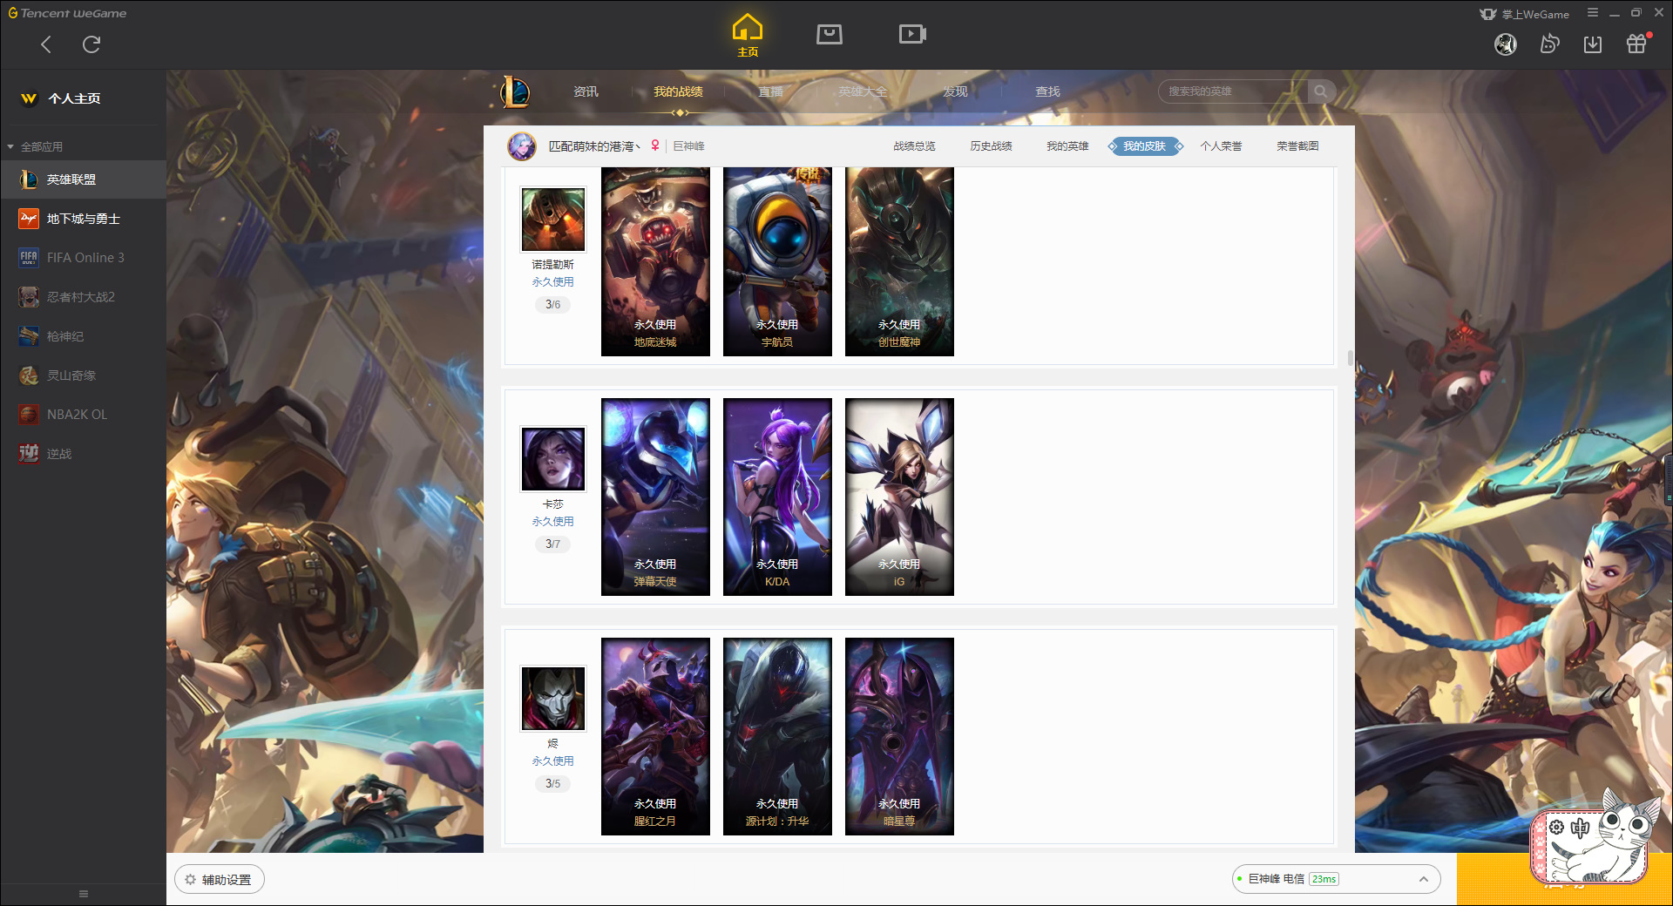Image resolution: width=1673 pixels, height=906 pixels.
Task: Select FIFA Online 3 in the sidebar
Action: point(83,258)
